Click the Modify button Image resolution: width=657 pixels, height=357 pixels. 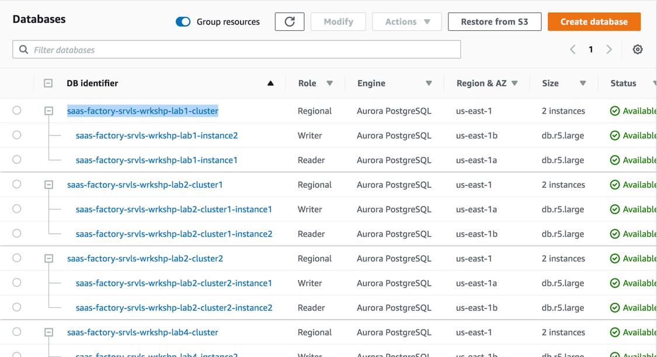tap(338, 22)
